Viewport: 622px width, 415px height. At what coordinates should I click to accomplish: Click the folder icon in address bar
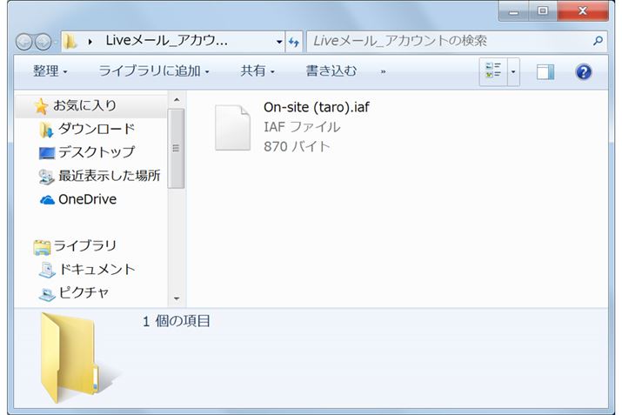[70, 41]
